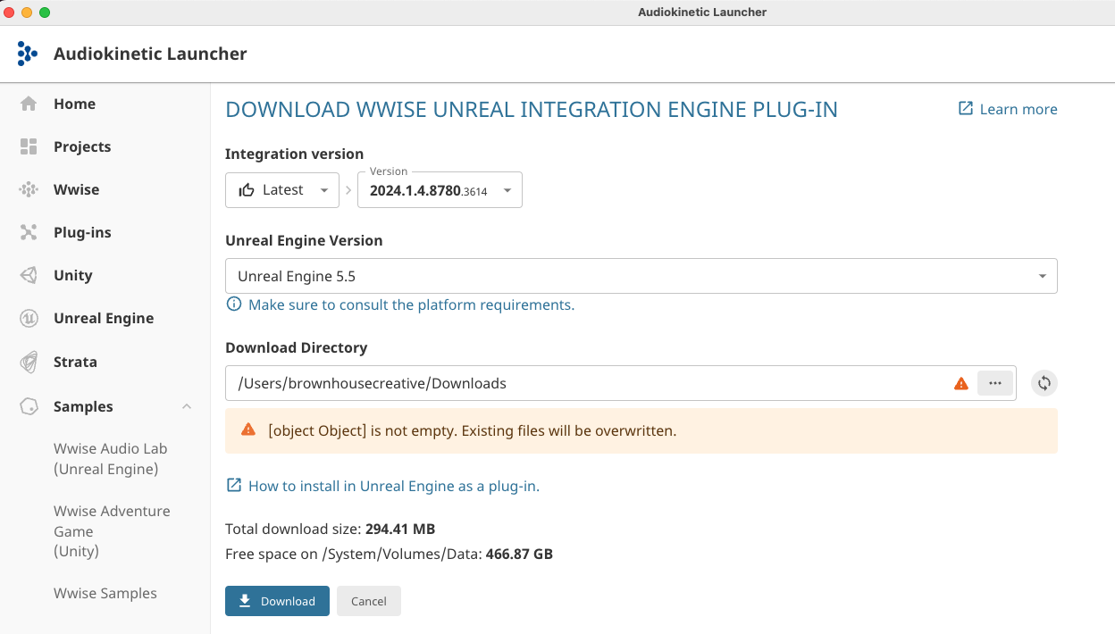Click Total download size 294.41 MB text
This screenshot has width=1115, height=634.
coord(331,529)
